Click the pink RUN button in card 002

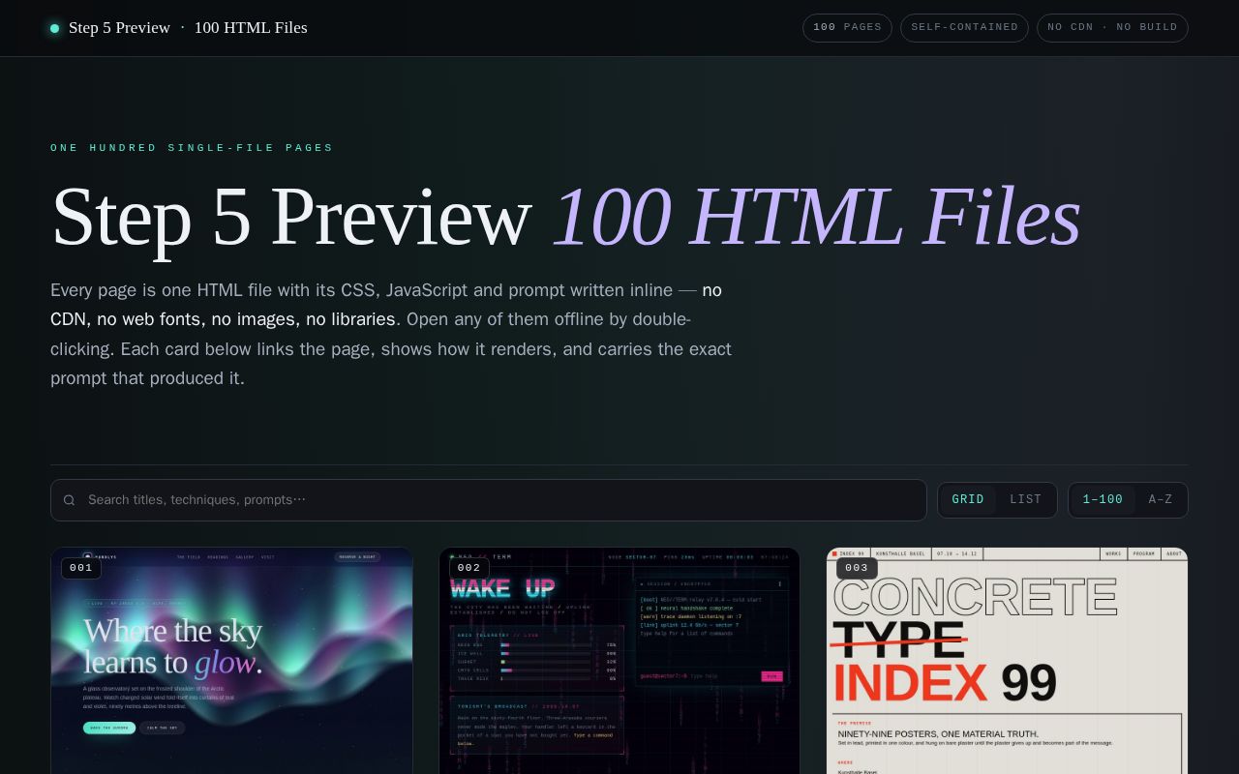771,676
